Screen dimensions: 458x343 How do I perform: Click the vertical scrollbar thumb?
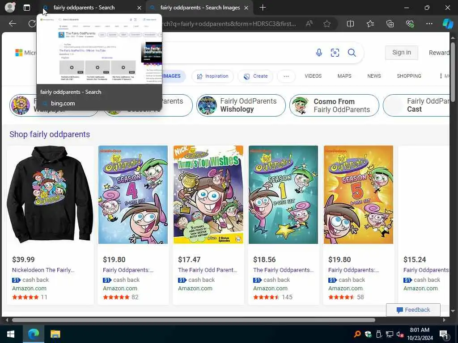coord(453,72)
